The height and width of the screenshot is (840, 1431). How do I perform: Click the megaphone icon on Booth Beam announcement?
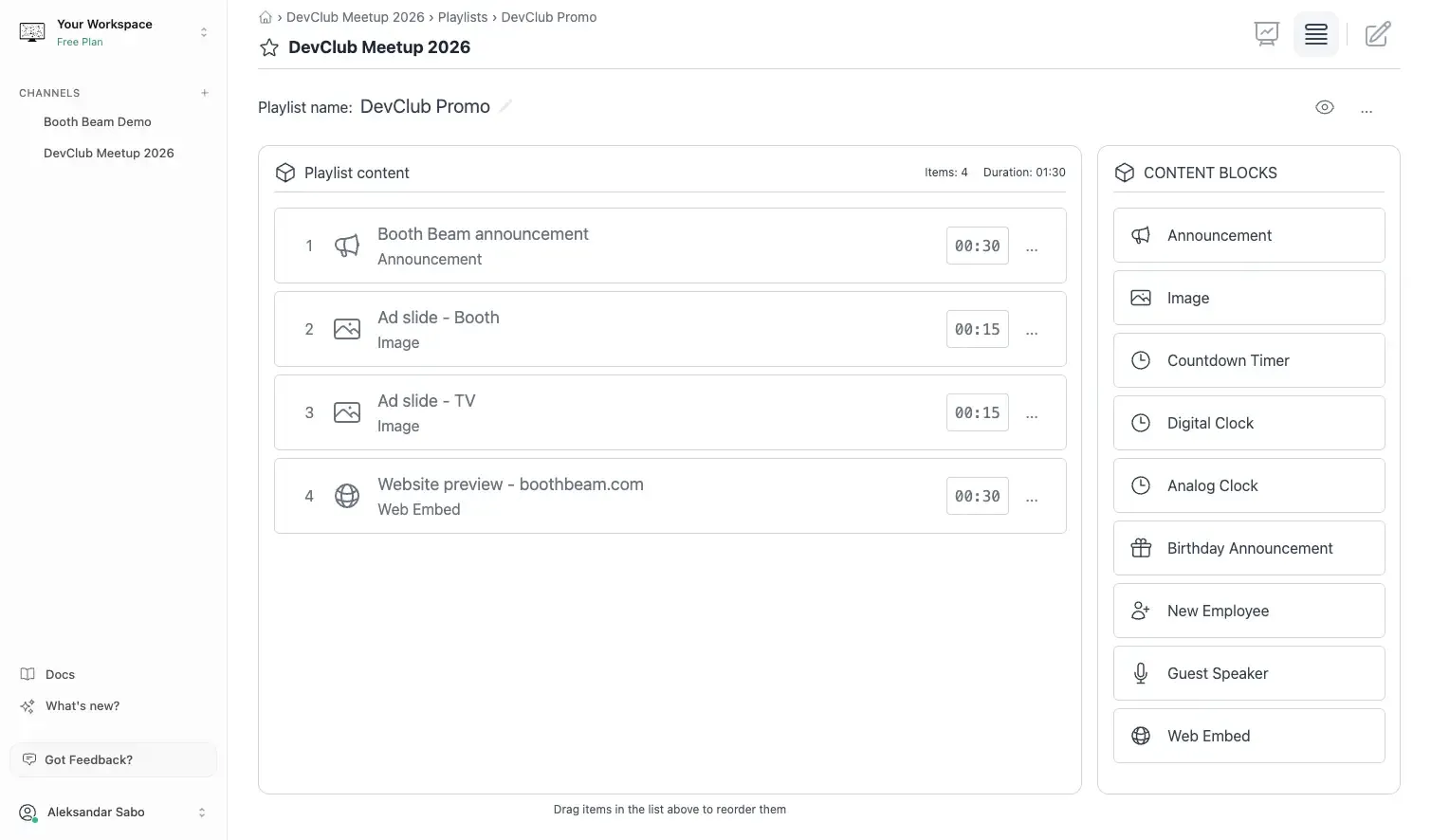(347, 246)
